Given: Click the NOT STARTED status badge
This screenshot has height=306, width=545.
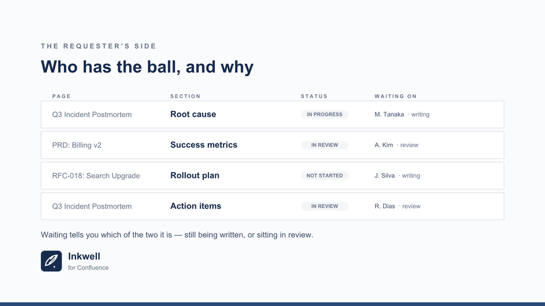Looking at the screenshot, I should (325, 175).
